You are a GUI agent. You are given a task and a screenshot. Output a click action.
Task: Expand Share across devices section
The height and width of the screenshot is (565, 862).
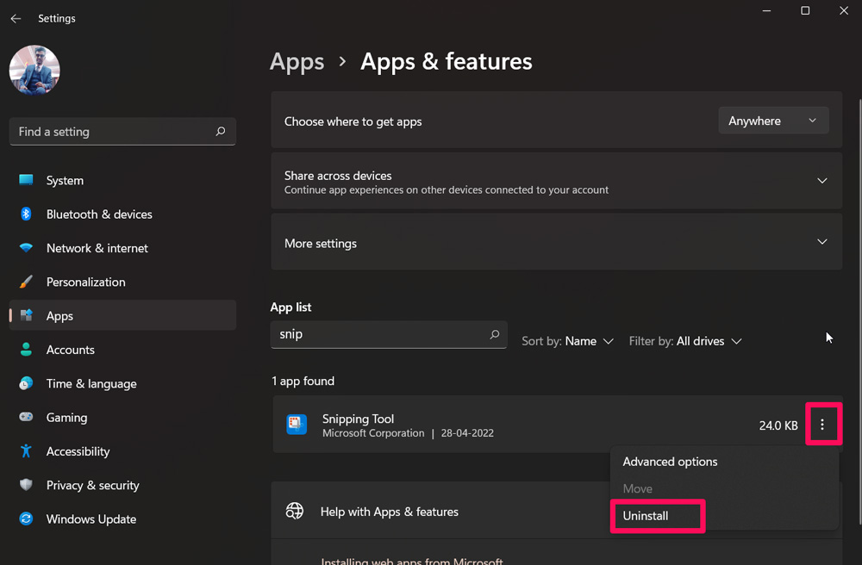tap(821, 181)
